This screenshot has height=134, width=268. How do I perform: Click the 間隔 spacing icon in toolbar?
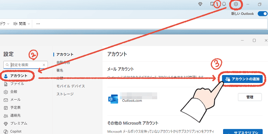[x=15, y=24]
